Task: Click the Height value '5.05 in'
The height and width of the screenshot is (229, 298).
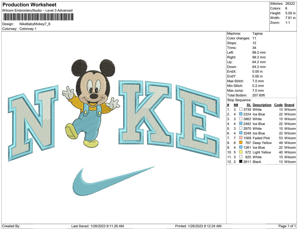Action: point(290,13)
